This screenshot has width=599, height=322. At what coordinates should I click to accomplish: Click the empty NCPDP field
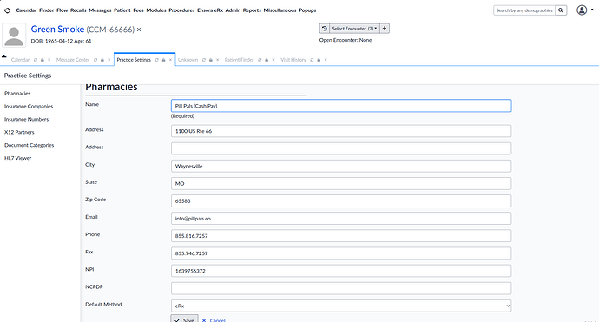[341, 288]
